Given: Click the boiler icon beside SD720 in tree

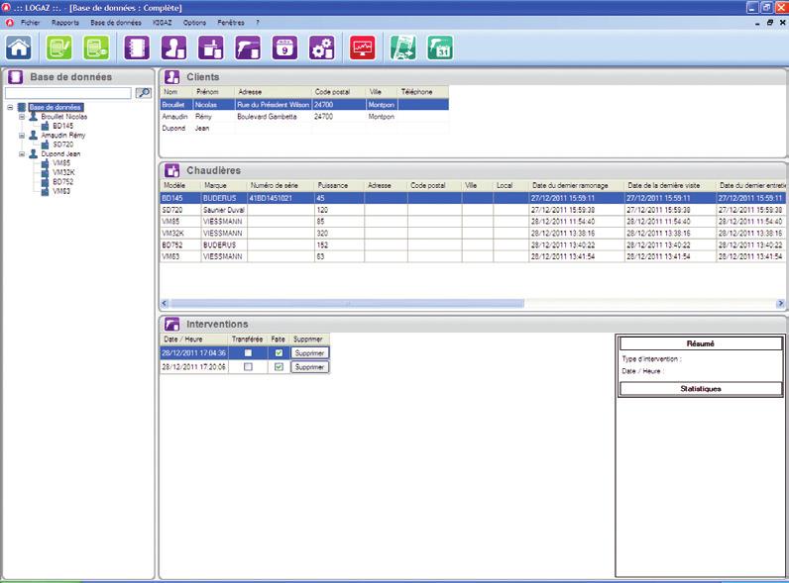Looking at the screenshot, I should click(46, 145).
